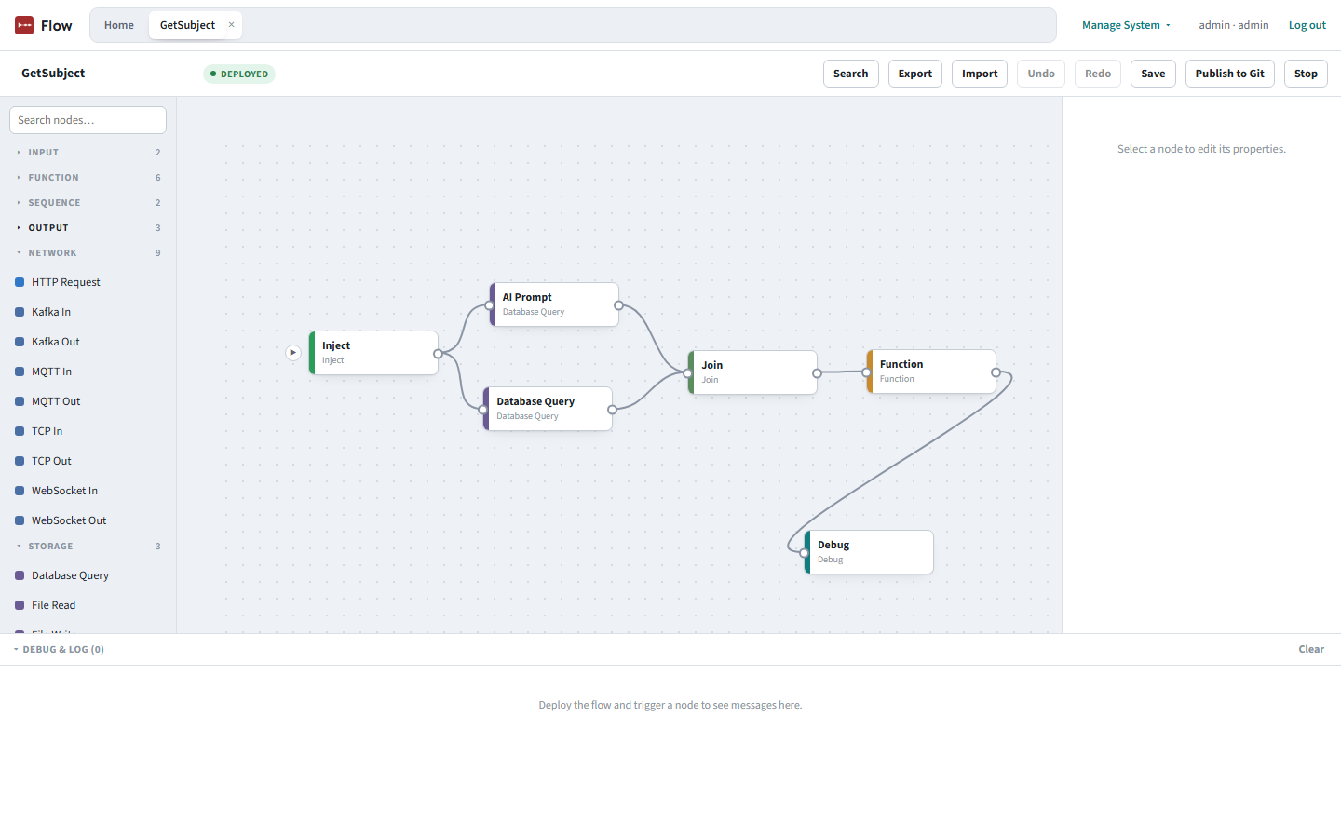Switch to the Home tab
Image resolution: width=1341 pixels, height=838 pixels.
click(x=119, y=25)
